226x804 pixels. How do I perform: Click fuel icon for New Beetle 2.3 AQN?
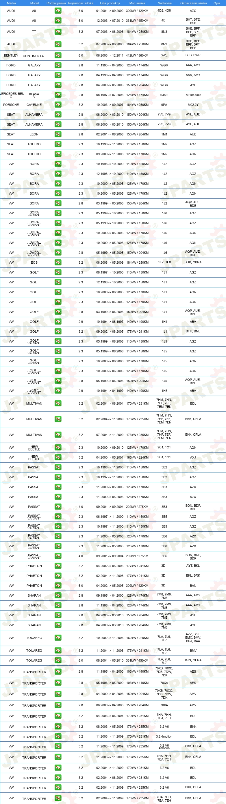coord(58,448)
